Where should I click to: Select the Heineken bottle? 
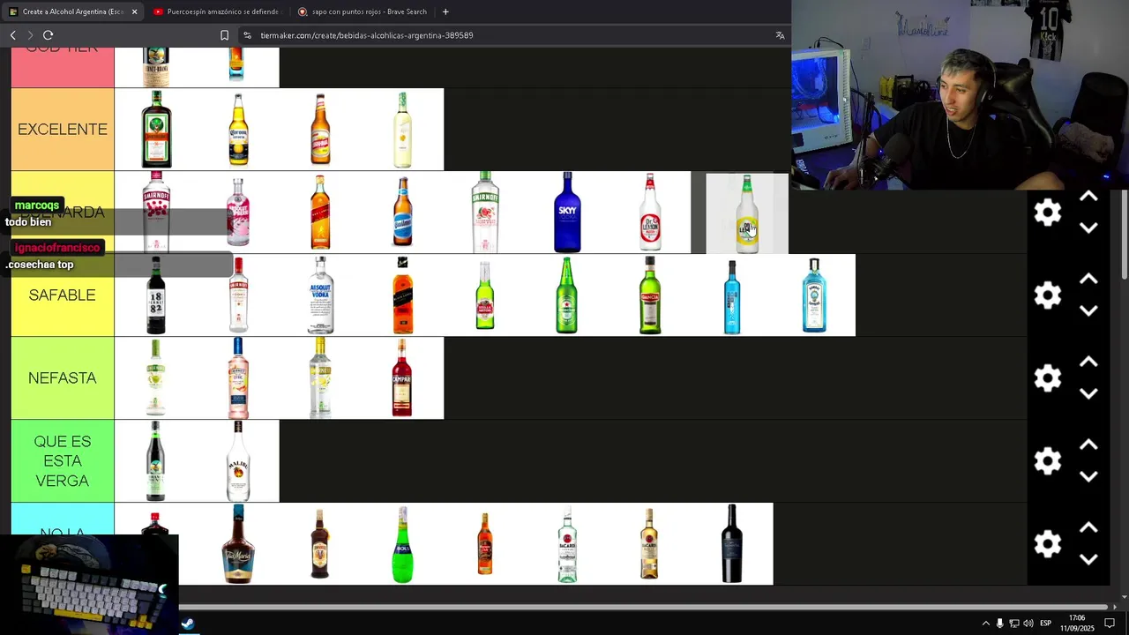click(567, 295)
